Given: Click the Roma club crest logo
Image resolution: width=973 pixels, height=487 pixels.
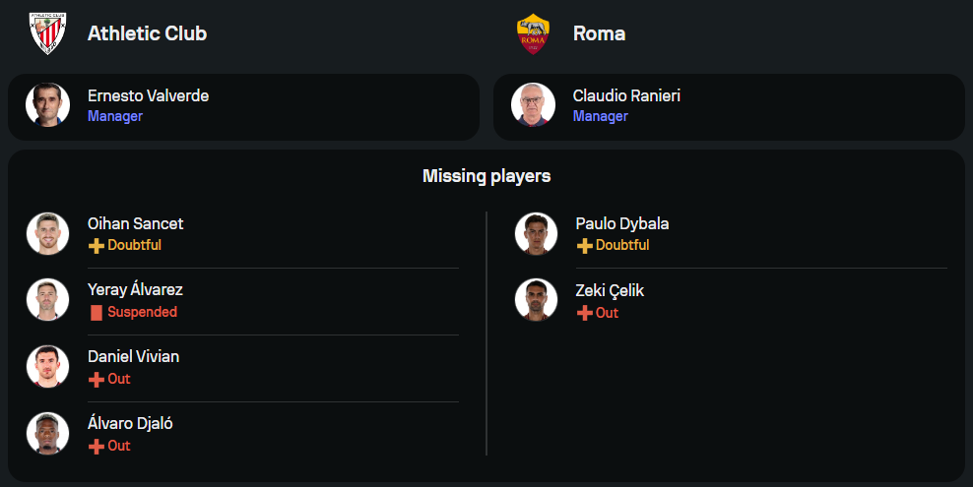Looking at the screenshot, I should [x=533, y=33].
